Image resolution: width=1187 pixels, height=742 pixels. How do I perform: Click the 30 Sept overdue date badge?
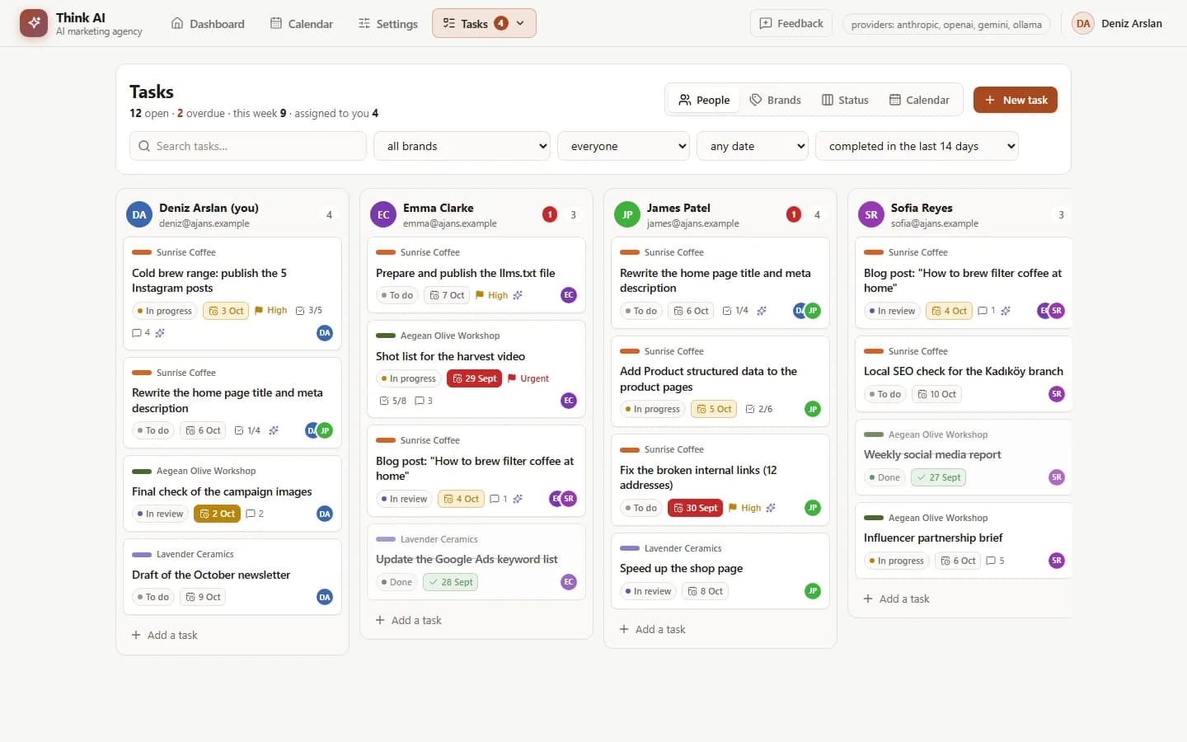[695, 508]
